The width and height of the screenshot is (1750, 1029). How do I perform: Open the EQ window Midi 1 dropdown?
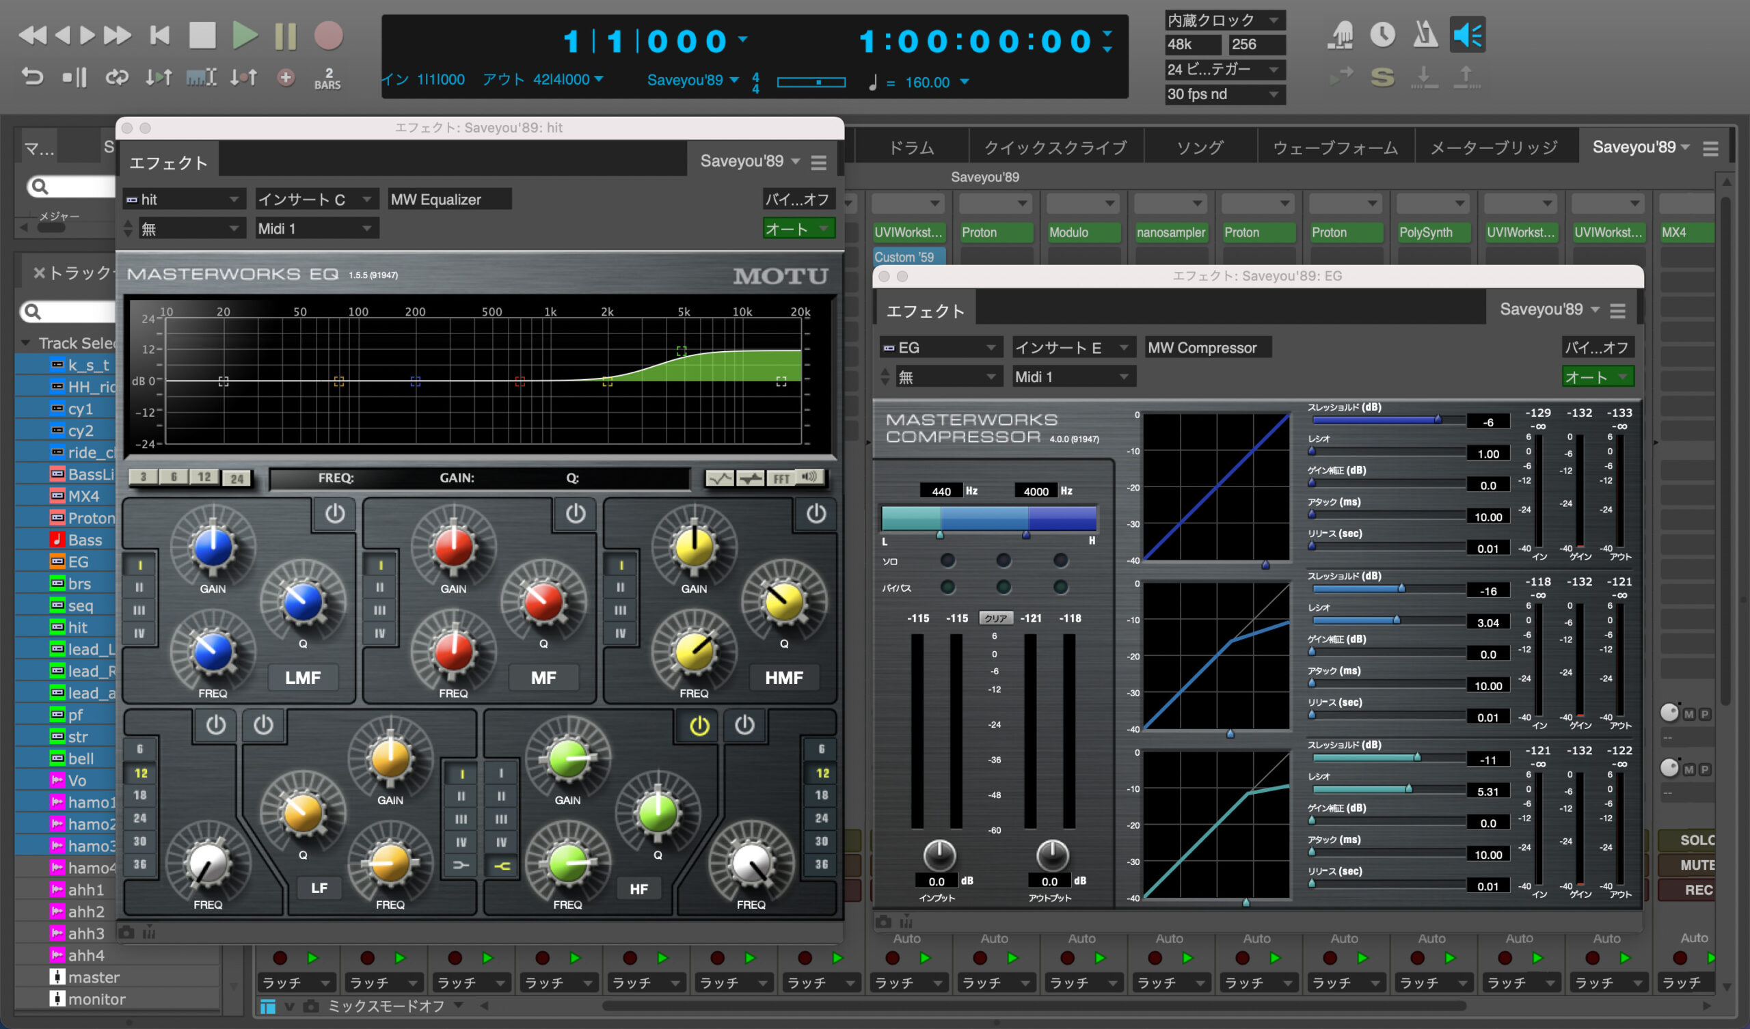pyautogui.click(x=317, y=228)
